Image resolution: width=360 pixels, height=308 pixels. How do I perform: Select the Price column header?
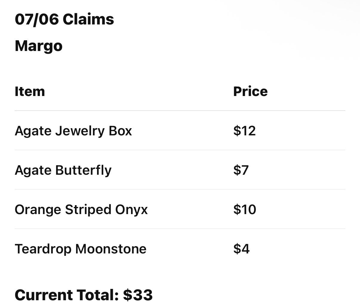click(250, 91)
